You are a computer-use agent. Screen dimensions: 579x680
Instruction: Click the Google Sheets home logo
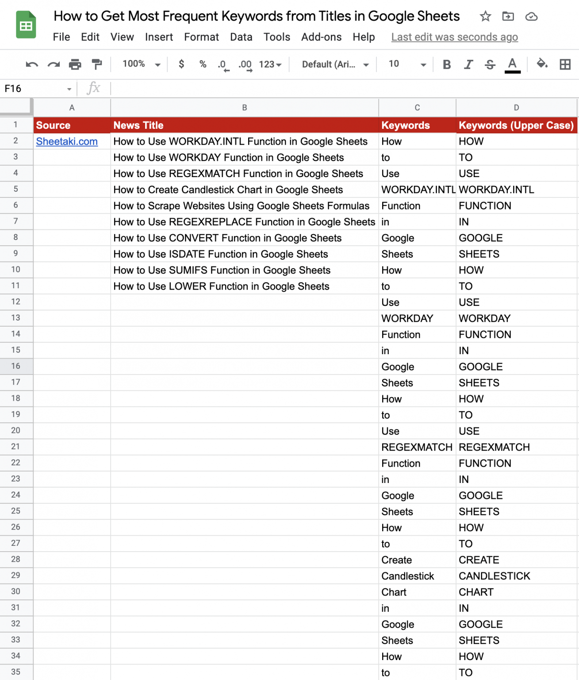point(26,25)
